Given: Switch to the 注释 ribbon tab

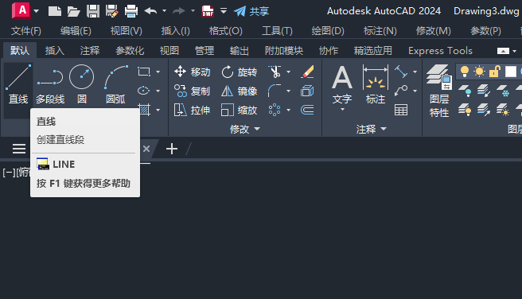Looking at the screenshot, I should 90,51.
